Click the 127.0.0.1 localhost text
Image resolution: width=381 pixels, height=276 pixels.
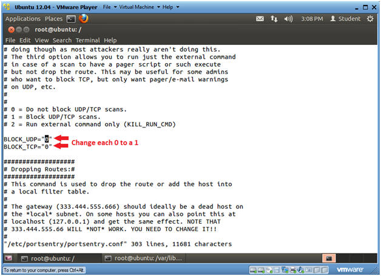(x=69, y=221)
